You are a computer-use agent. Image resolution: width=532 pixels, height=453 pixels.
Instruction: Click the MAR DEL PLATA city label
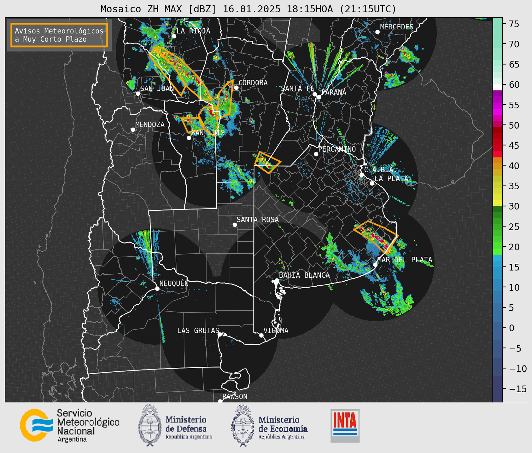(x=405, y=260)
